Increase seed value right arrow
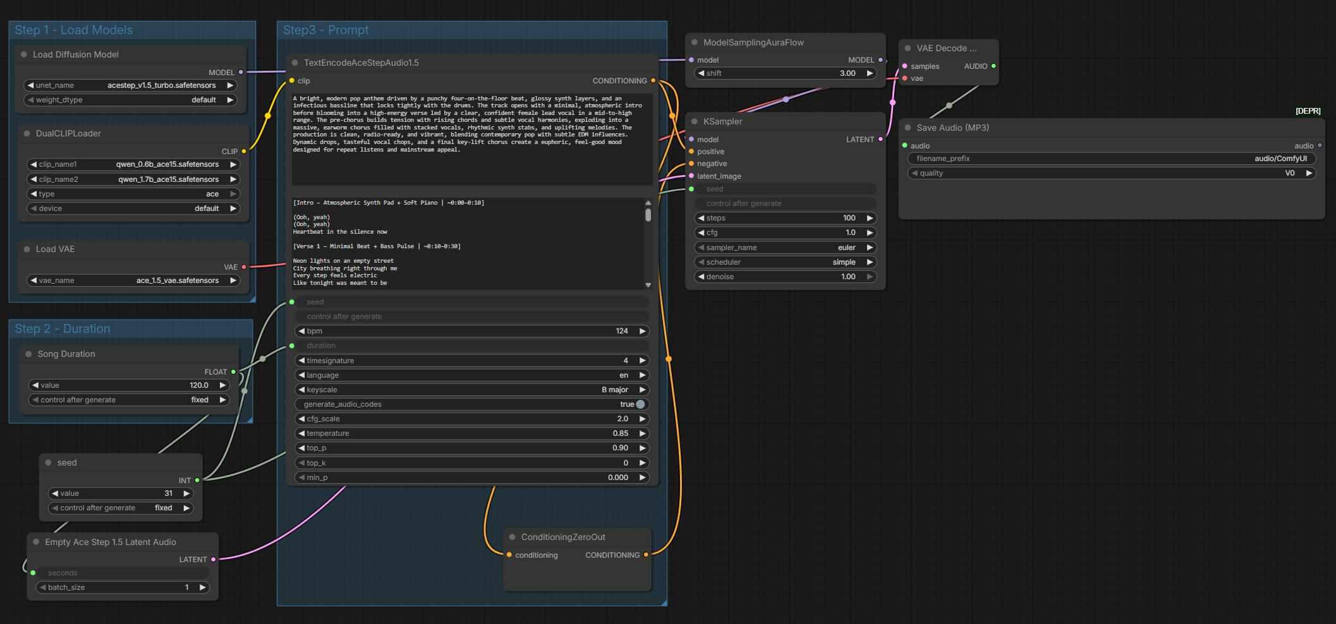This screenshot has width=1336, height=624. (186, 493)
